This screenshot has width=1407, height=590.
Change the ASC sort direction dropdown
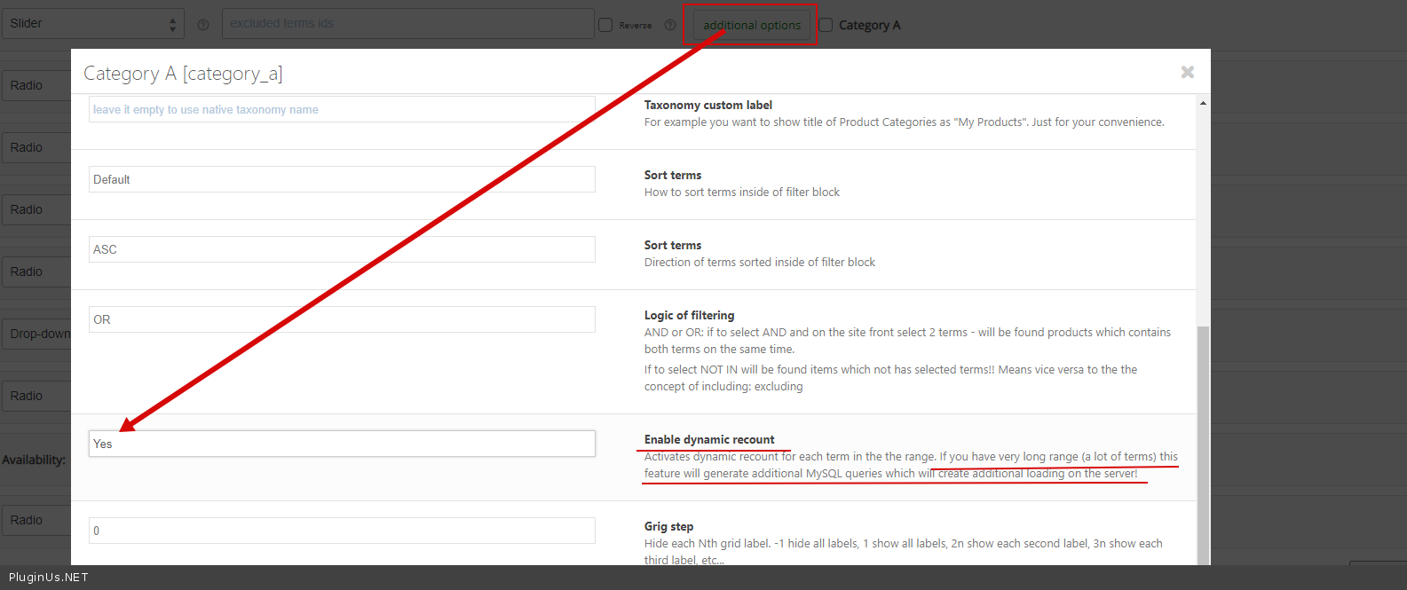click(342, 249)
